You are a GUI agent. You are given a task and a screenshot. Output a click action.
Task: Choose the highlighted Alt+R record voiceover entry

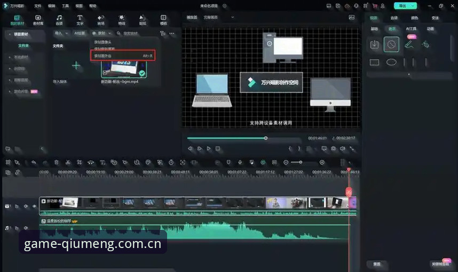pyautogui.click(x=123, y=55)
